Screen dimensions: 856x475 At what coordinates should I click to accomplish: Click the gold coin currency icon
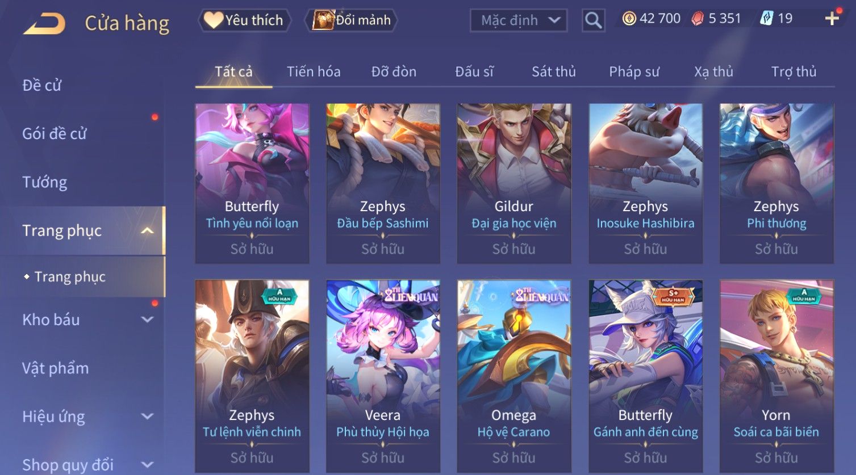[629, 19]
